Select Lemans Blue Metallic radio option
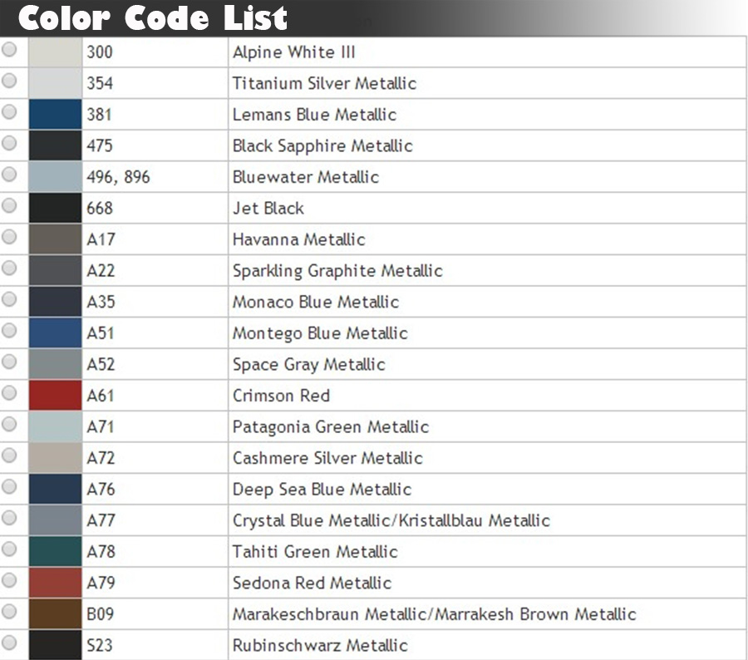The width and height of the screenshot is (748, 660). tap(9, 112)
